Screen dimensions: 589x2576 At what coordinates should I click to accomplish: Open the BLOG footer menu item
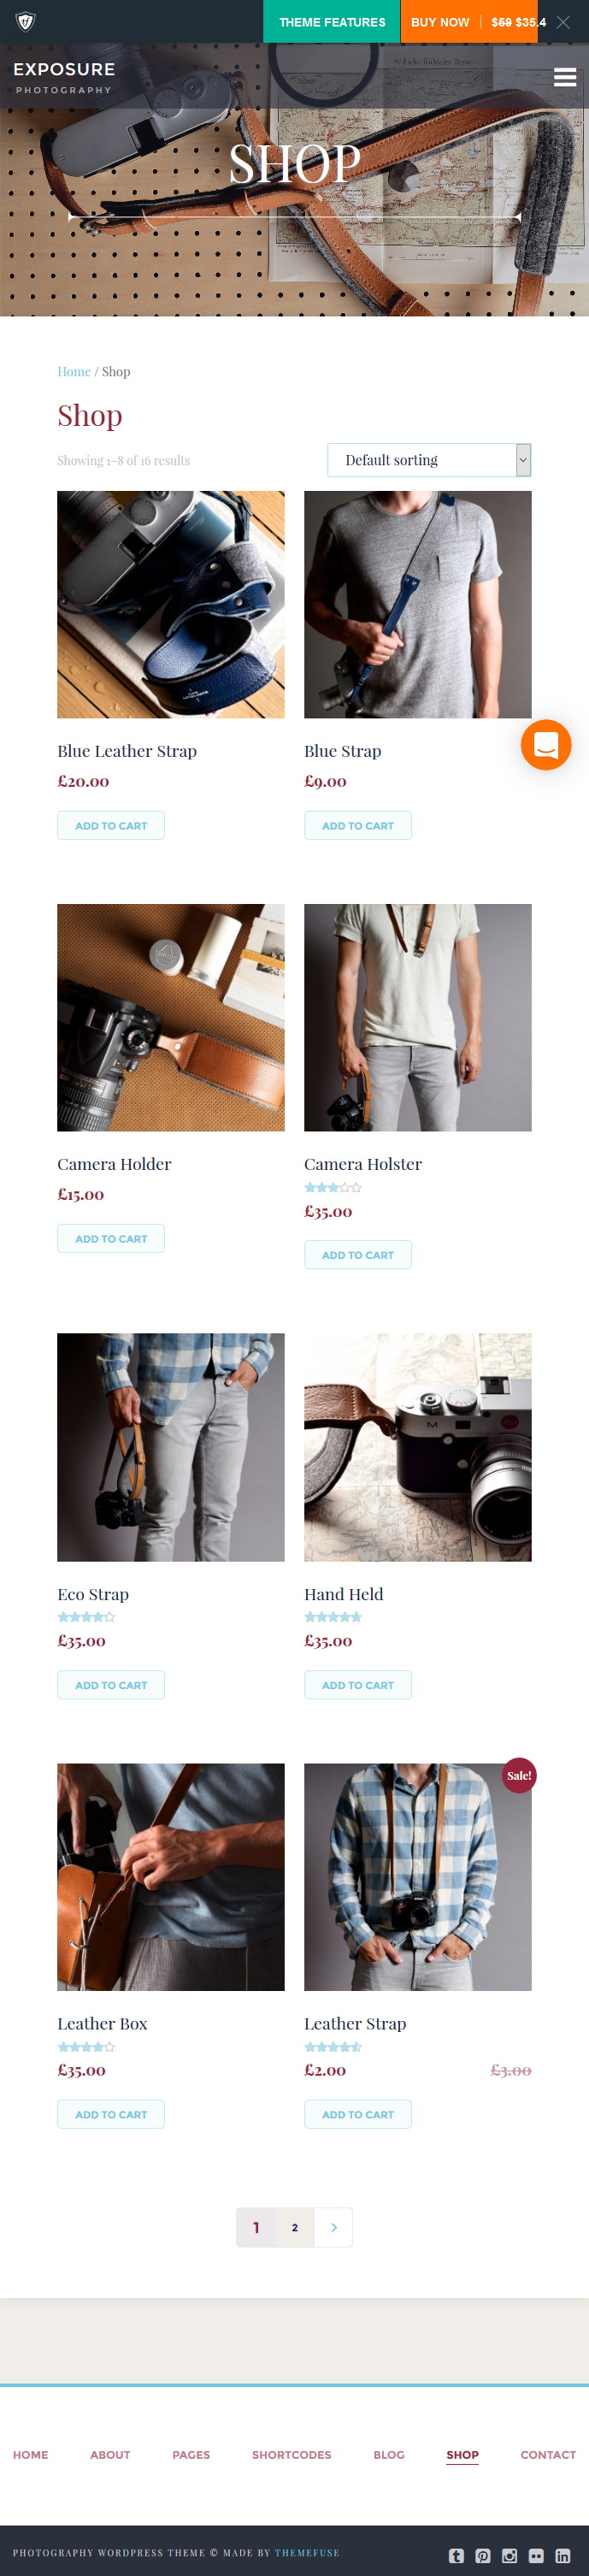(x=389, y=2454)
